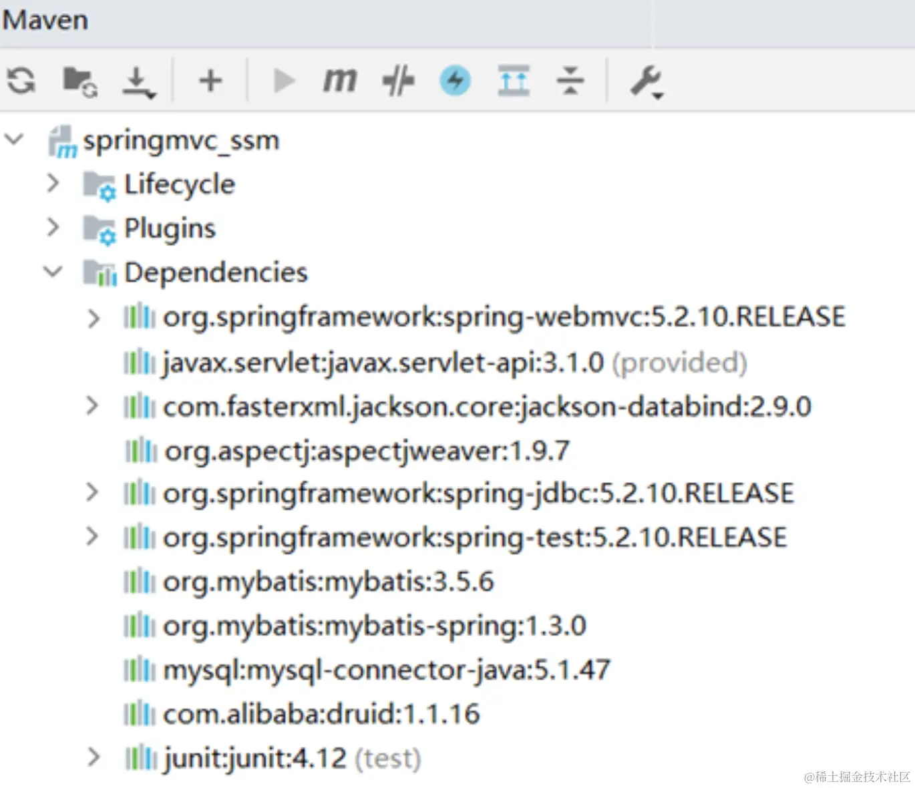
Task: Click library icon of junit:junit
Action: pyautogui.click(x=142, y=759)
